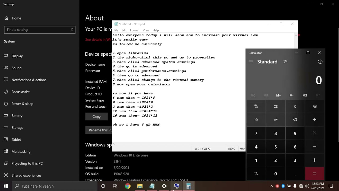Open the Windows Start menu
339x191 pixels.
click(x=6, y=186)
